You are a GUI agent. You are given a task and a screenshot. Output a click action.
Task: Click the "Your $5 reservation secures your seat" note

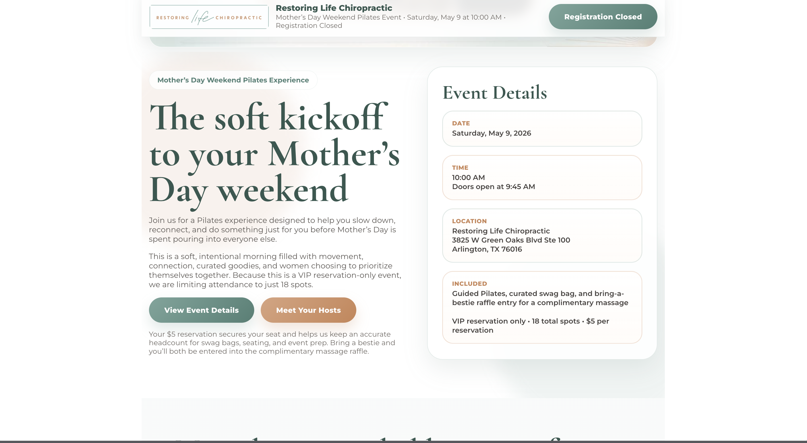(x=272, y=343)
